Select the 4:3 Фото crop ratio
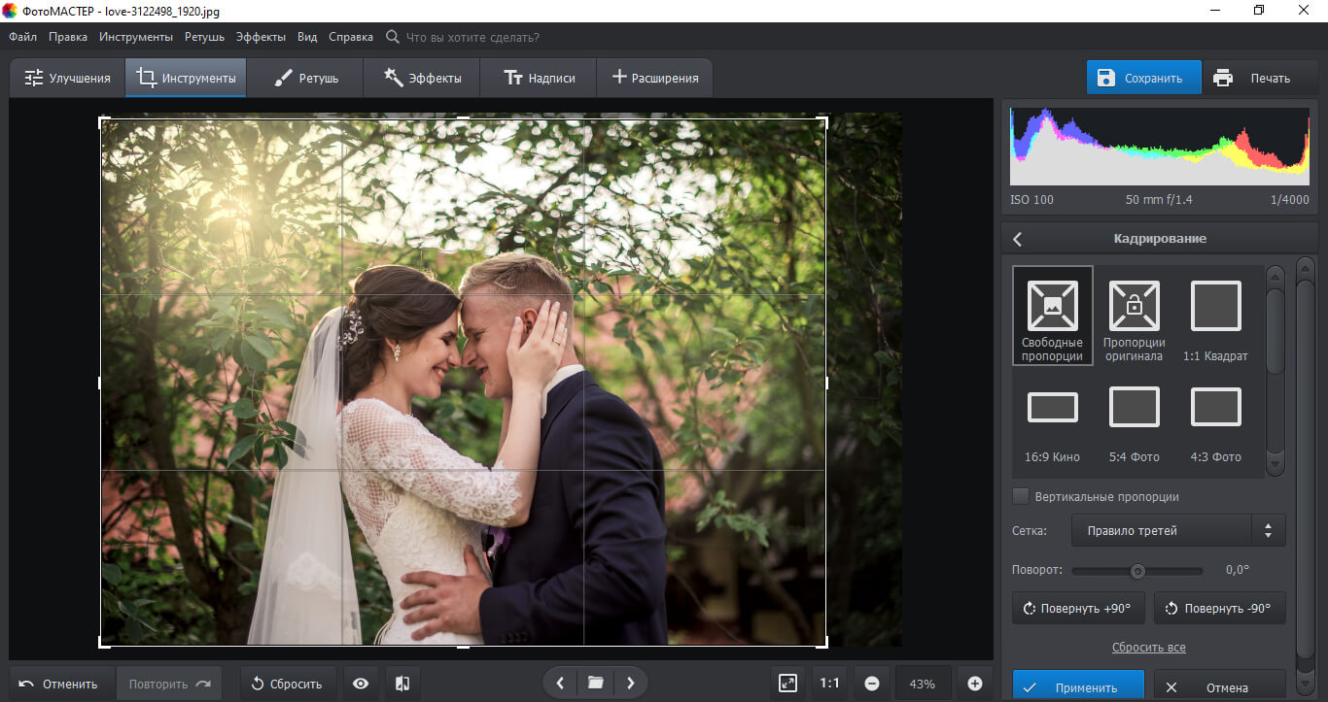Image resolution: width=1328 pixels, height=702 pixels. coord(1215,418)
